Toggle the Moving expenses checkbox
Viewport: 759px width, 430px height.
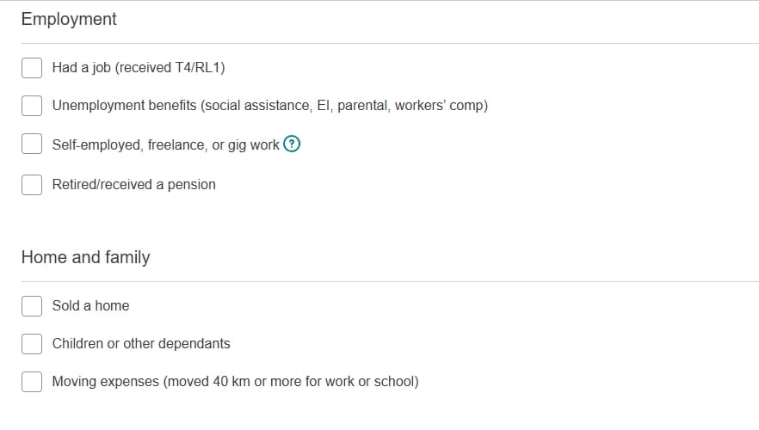click(32, 381)
